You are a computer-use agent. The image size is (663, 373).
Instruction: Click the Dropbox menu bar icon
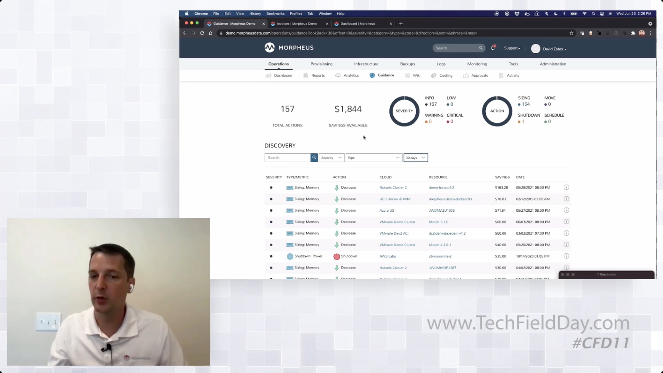tap(517, 14)
